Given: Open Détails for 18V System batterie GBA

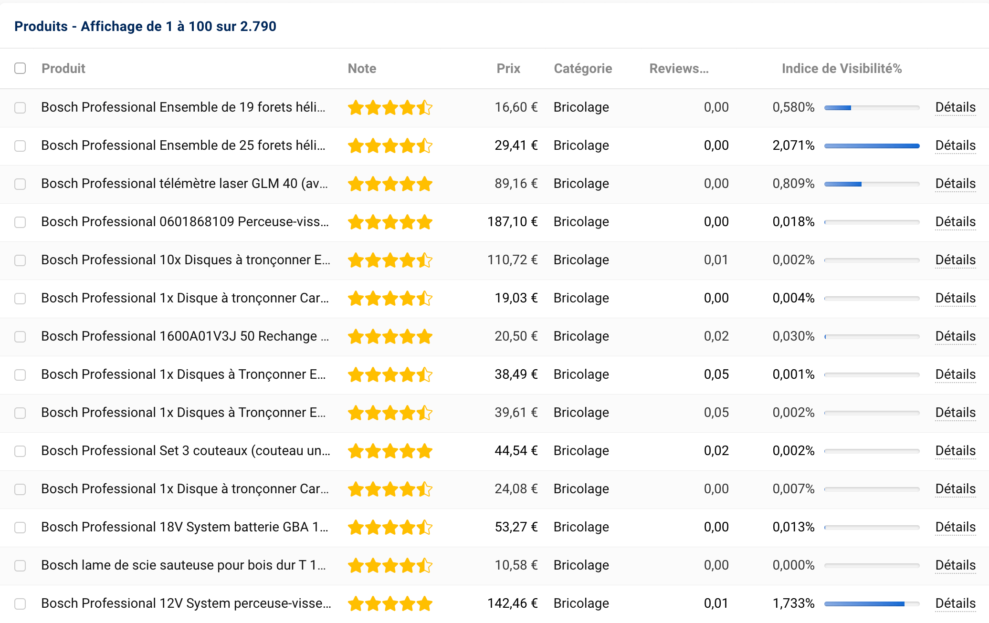Looking at the screenshot, I should tap(955, 527).
